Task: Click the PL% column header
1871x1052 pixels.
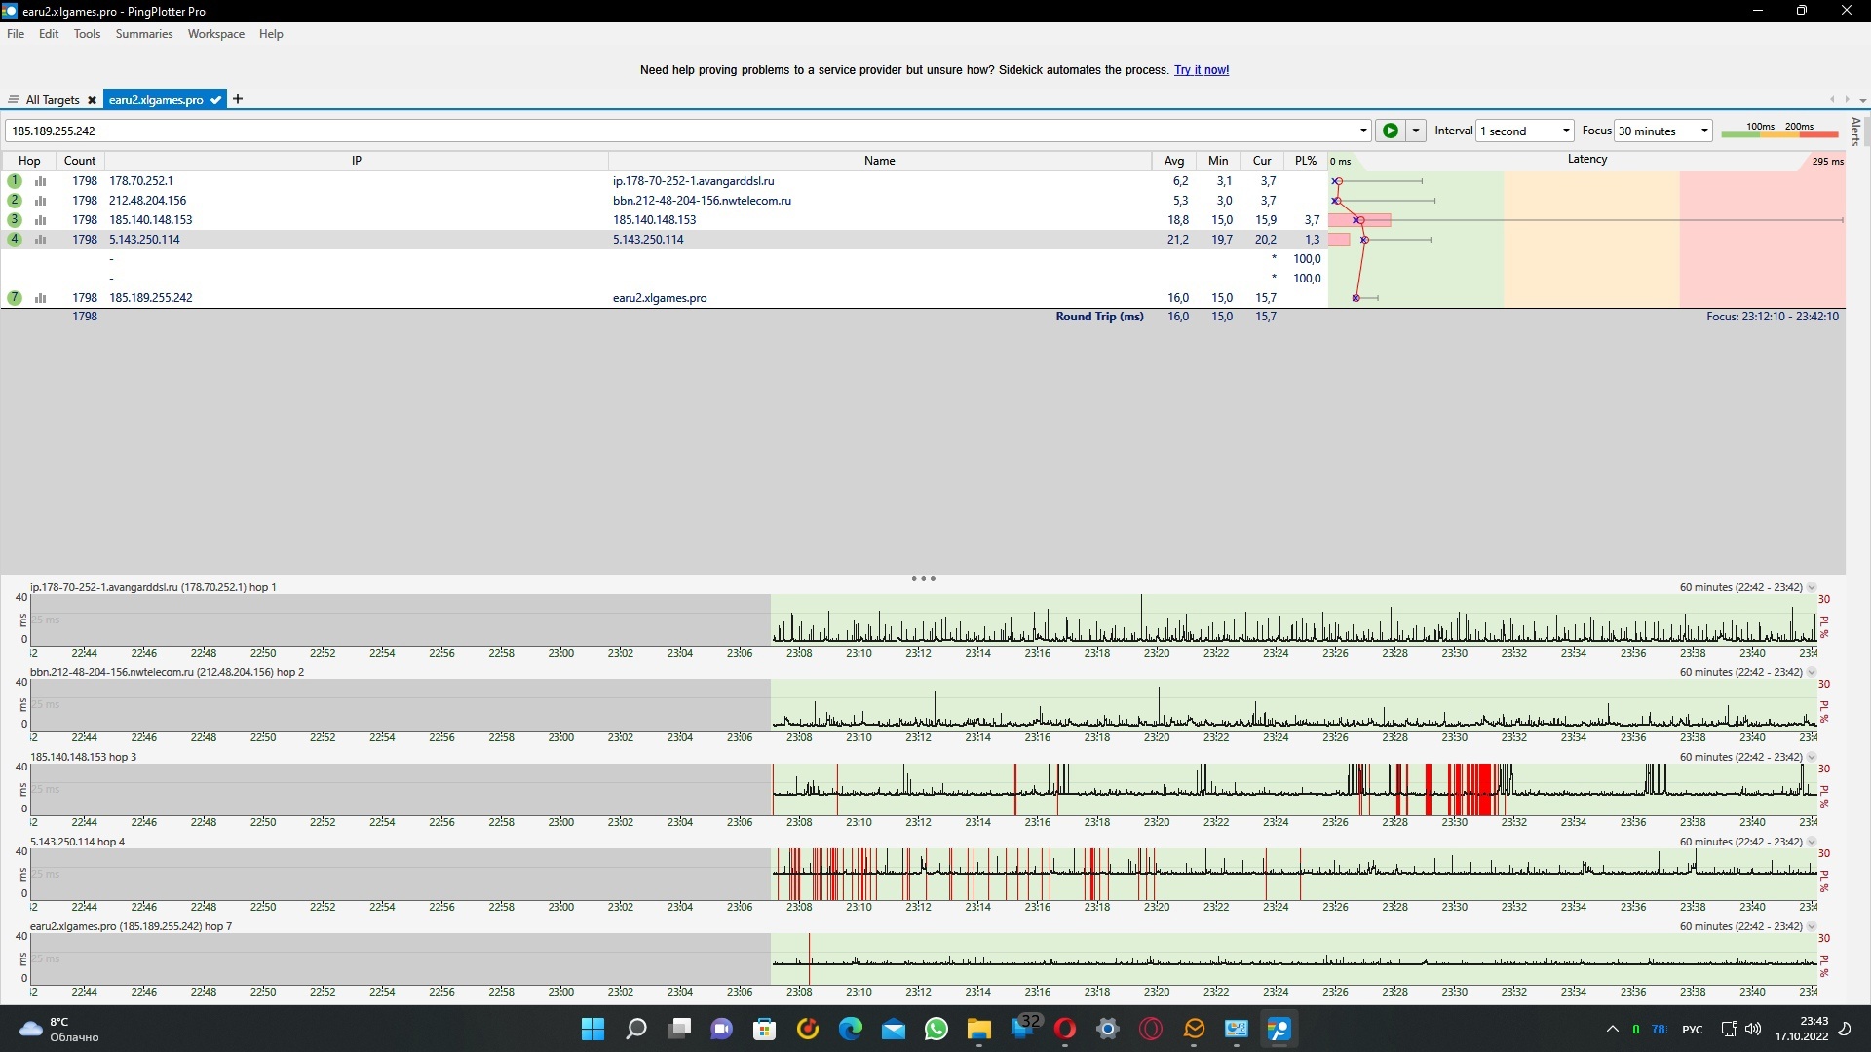Action: tap(1306, 161)
